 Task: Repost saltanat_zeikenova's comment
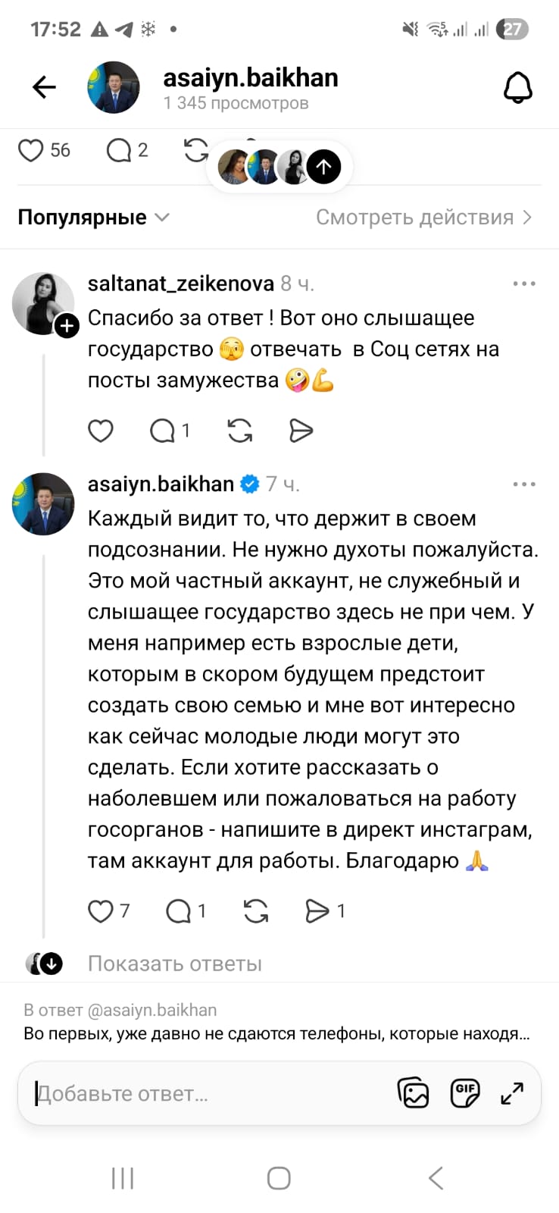point(240,431)
